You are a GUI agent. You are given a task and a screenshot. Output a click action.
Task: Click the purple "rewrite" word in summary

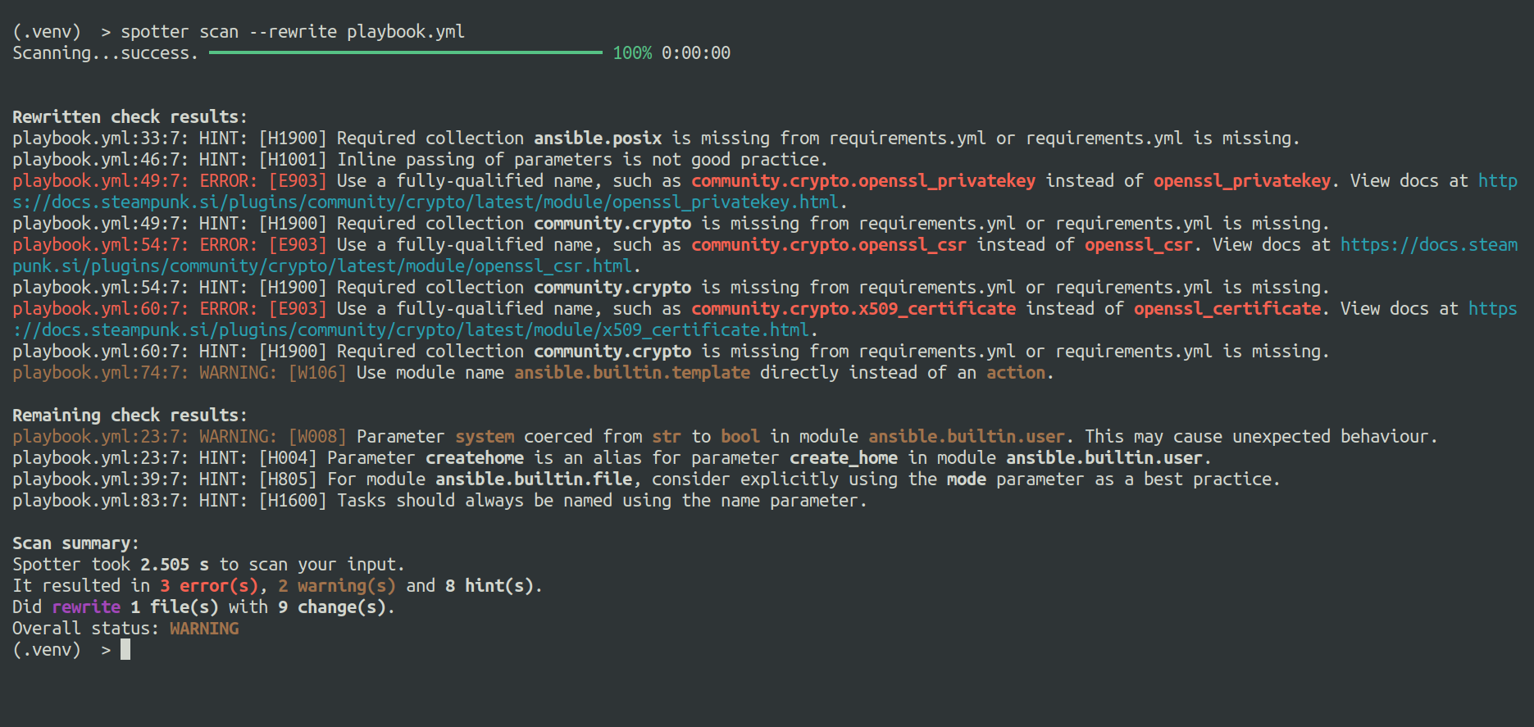[x=86, y=607]
